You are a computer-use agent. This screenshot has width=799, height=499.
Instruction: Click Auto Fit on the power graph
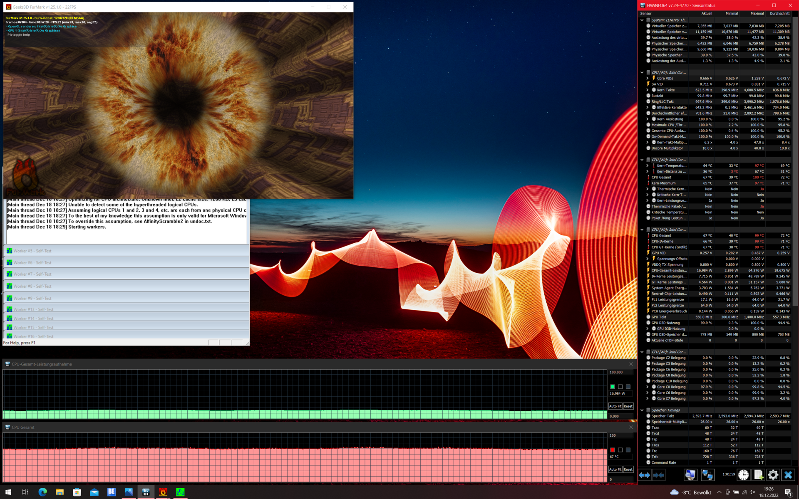[615, 406]
